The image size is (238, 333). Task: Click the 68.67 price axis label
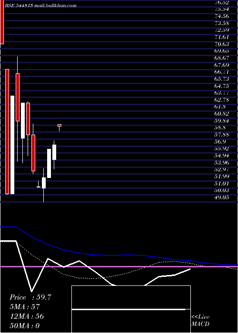(222, 58)
